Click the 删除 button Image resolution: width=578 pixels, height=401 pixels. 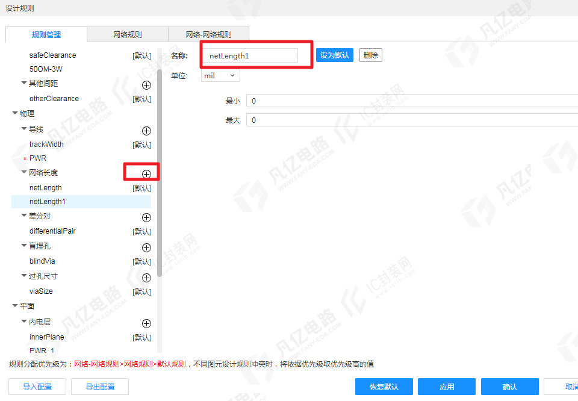(x=371, y=55)
